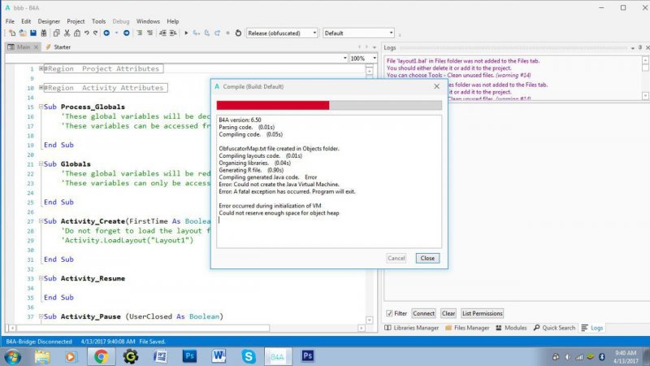Click the Navigate Backward arrow icon

coord(106,33)
